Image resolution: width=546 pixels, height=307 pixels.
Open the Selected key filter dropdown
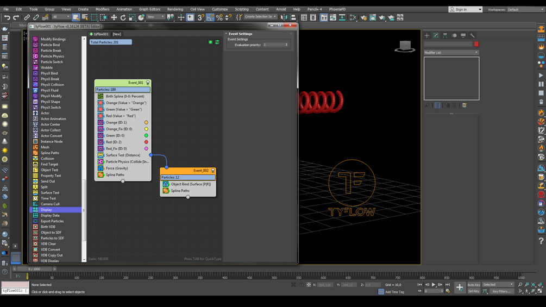pyautogui.click(x=498, y=284)
